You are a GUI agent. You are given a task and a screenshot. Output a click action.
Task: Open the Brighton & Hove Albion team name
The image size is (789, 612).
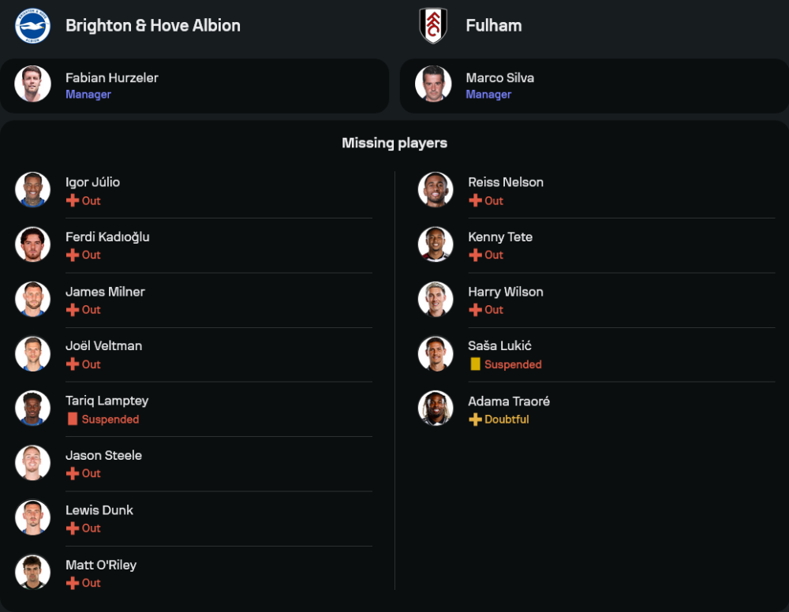tap(153, 26)
